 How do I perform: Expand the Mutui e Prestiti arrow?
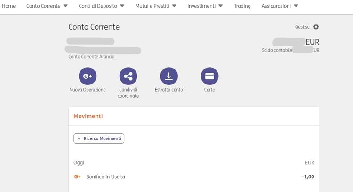pyautogui.click(x=174, y=6)
